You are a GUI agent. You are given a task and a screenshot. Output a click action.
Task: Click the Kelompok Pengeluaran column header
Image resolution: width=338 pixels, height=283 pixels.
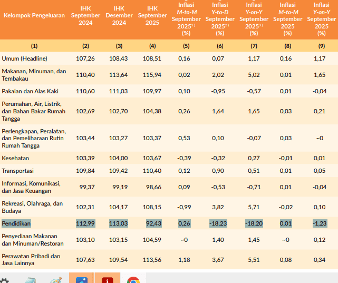[x=34, y=15]
